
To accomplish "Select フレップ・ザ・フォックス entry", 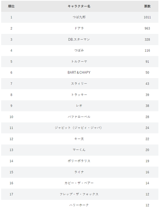I will (x=79, y=194).
